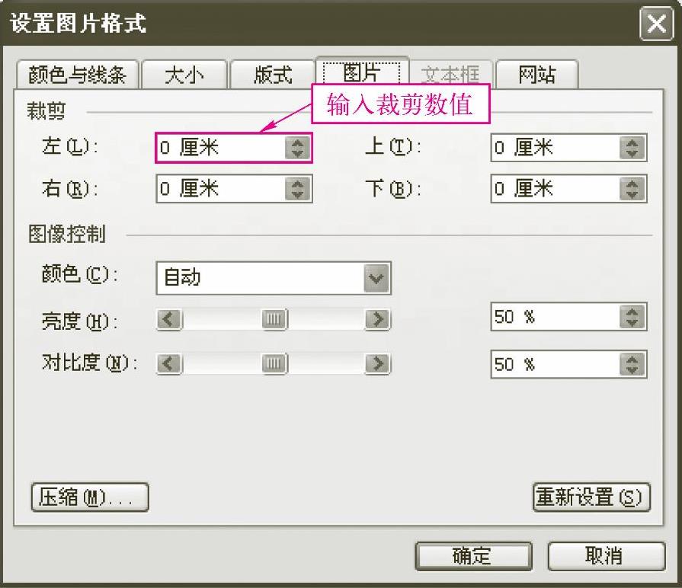Click the contrast percent spinner arrows
This screenshot has height=588, width=682.
click(x=632, y=364)
